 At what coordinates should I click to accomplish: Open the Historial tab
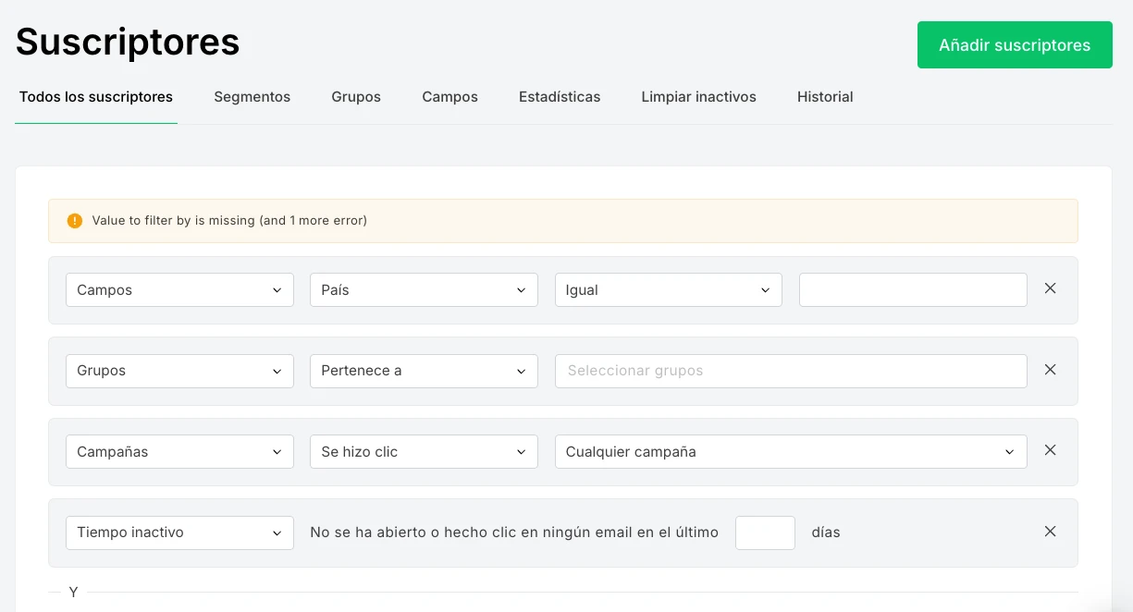click(x=825, y=97)
